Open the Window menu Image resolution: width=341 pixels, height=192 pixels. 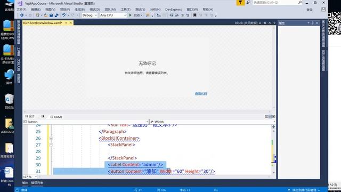[192, 10]
